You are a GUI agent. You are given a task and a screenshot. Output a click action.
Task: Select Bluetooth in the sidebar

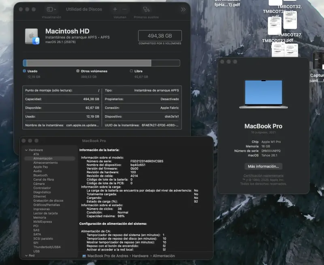coord(40,175)
